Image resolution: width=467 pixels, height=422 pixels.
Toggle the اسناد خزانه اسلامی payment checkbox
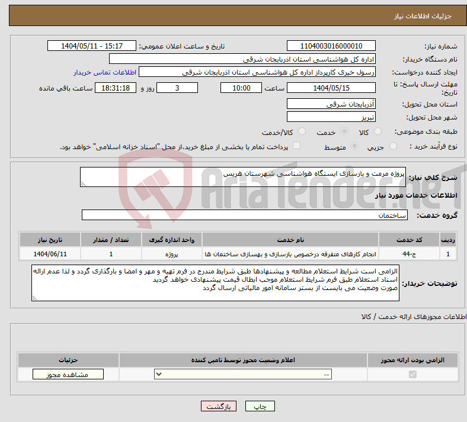click(296, 146)
